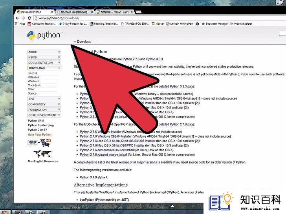Click the Download breadcrumb link

(84, 42)
